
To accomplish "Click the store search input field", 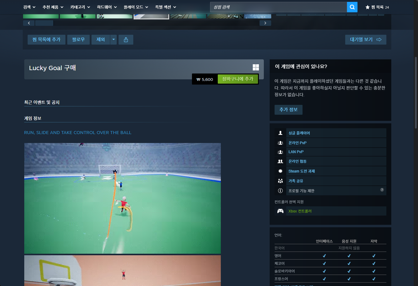I will [x=279, y=7].
